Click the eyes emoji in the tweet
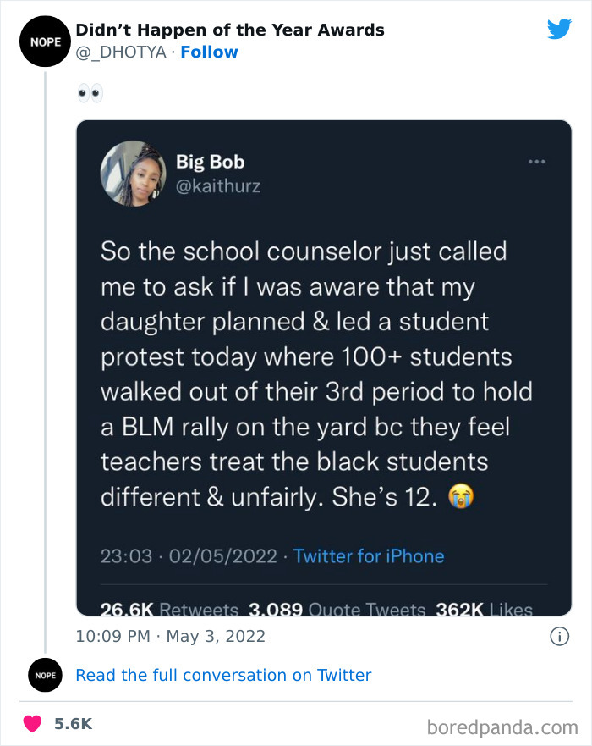This screenshot has width=592, height=746. pos(89,92)
